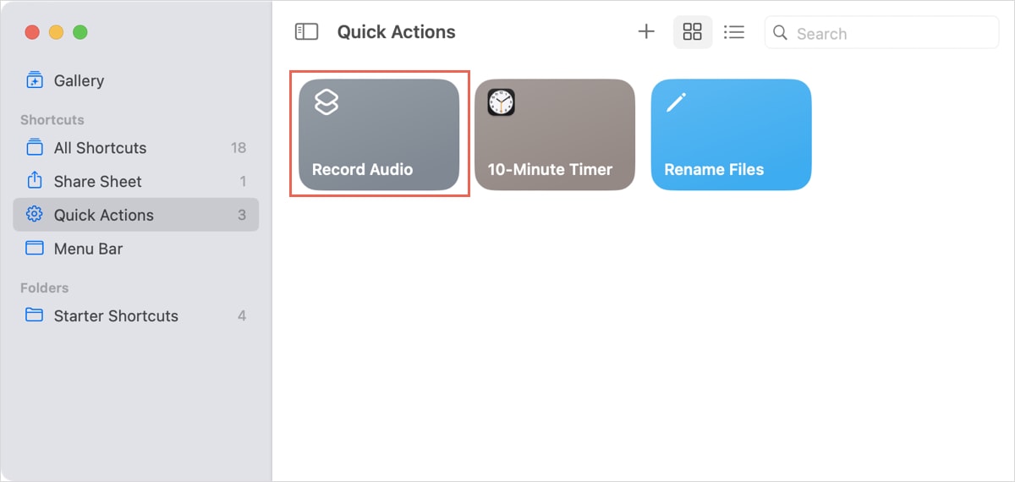Click the magnifying glass search icon
Image resolution: width=1015 pixels, height=482 pixels.
coord(782,33)
